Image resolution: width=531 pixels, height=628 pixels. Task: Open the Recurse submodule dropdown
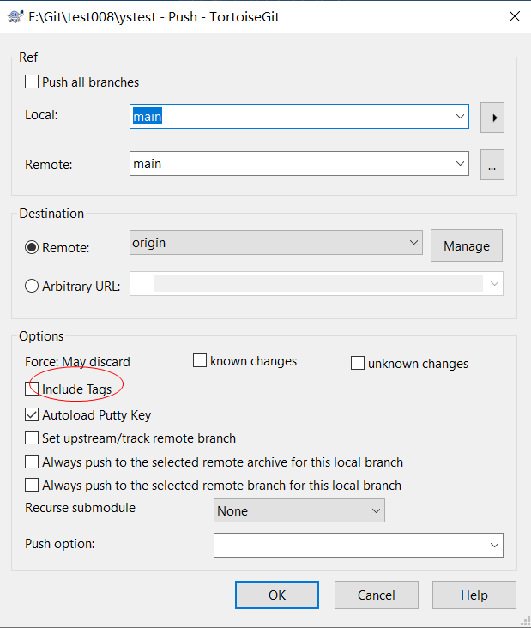tap(299, 510)
